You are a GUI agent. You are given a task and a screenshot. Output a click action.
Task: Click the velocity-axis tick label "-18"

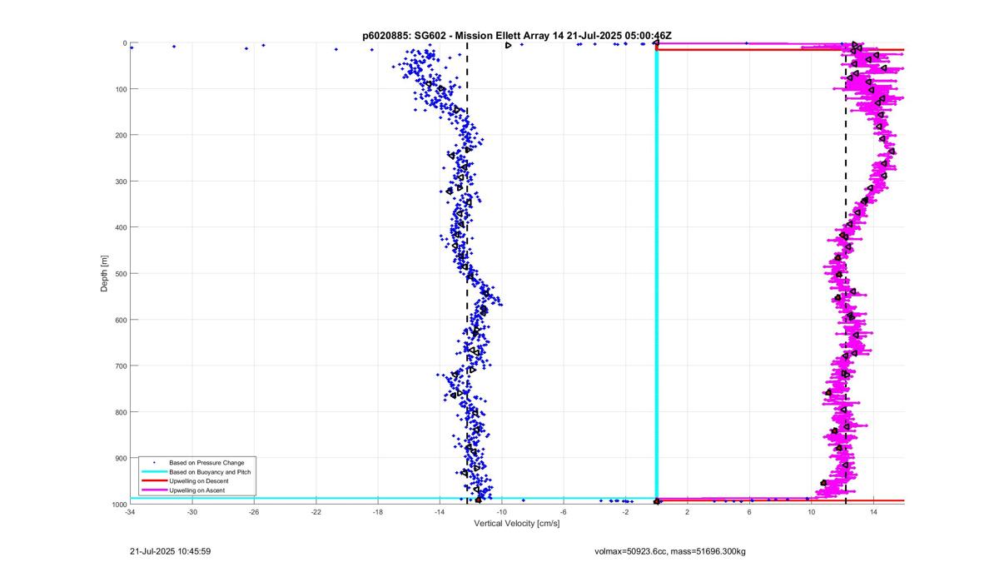click(378, 513)
